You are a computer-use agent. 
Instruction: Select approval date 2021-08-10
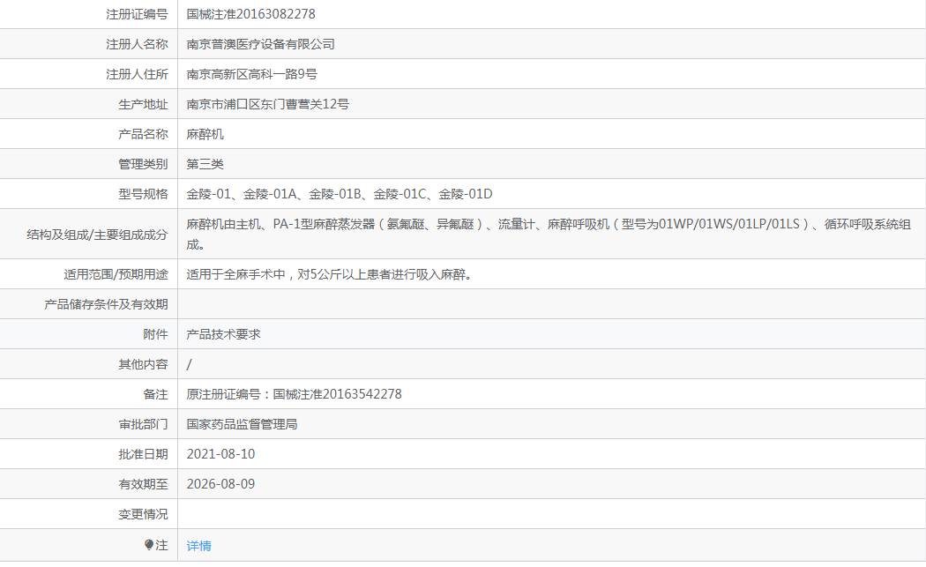[x=220, y=454]
